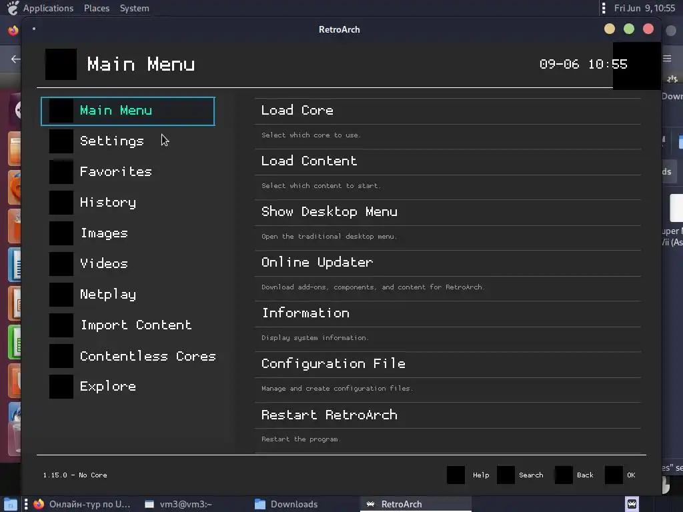Open the Applications menu in top panel

tap(48, 8)
